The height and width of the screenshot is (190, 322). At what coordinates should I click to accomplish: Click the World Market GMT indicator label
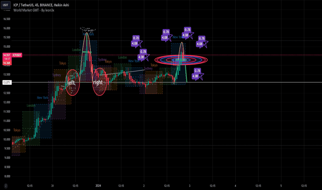[x=34, y=10]
